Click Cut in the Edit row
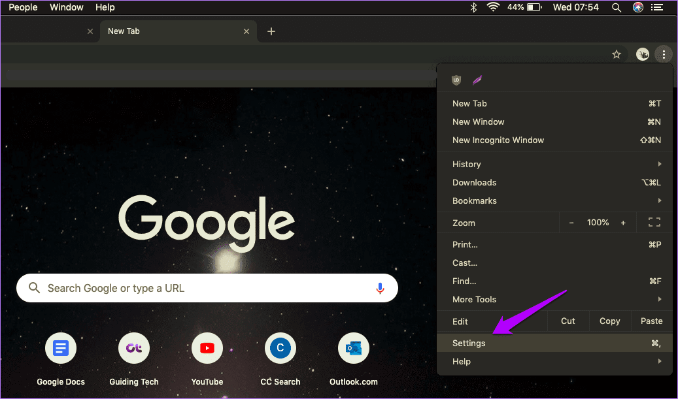Screen dimensions: 678x399 [568, 321]
